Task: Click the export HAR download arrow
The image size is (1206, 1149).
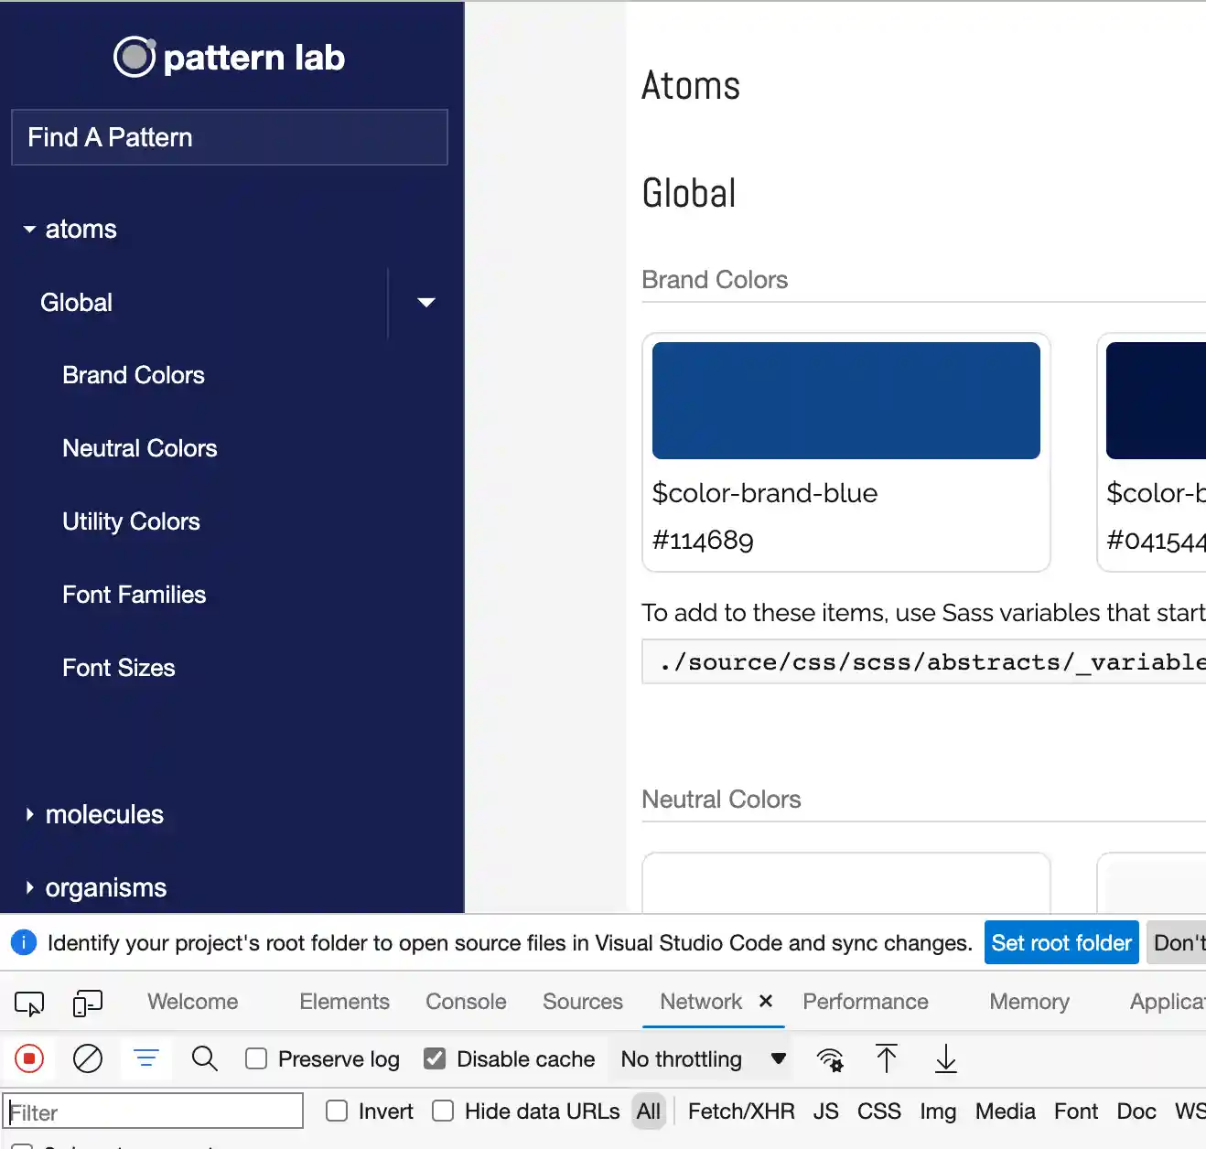Action: tap(946, 1058)
